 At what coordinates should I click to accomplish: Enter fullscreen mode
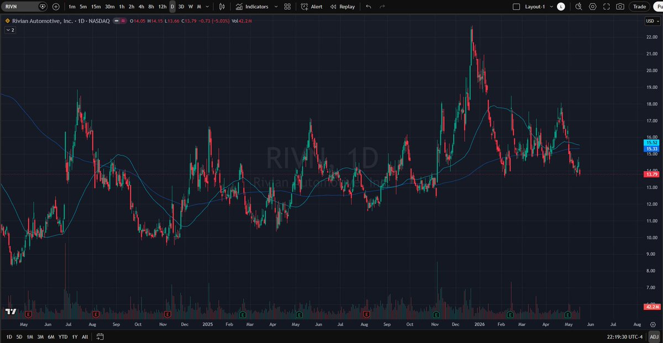coord(607,7)
